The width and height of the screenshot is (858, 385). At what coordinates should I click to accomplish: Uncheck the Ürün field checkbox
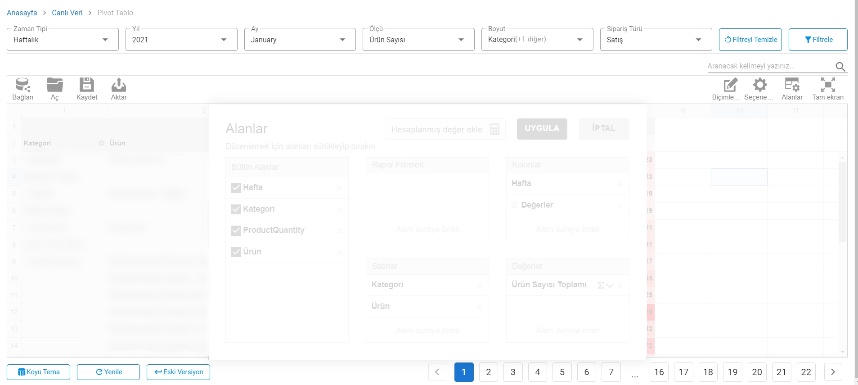pos(236,252)
